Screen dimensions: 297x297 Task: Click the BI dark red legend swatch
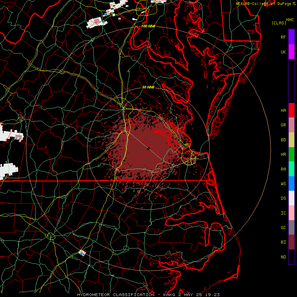[291, 242]
